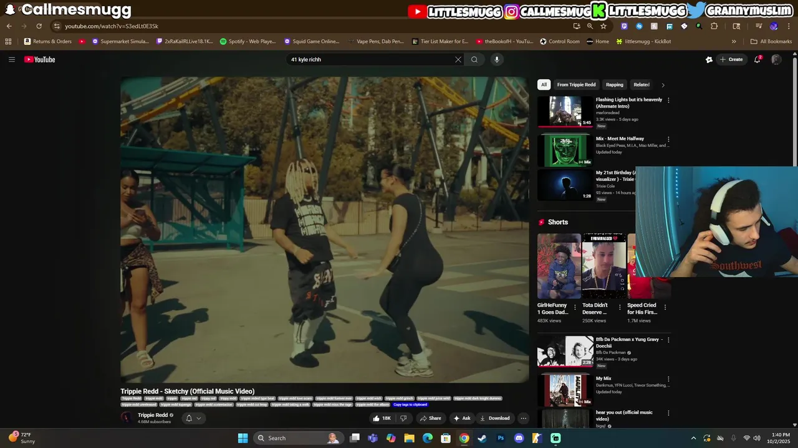Image resolution: width=798 pixels, height=448 pixels.
Task: Select the Related filter chip
Action: click(x=642, y=85)
